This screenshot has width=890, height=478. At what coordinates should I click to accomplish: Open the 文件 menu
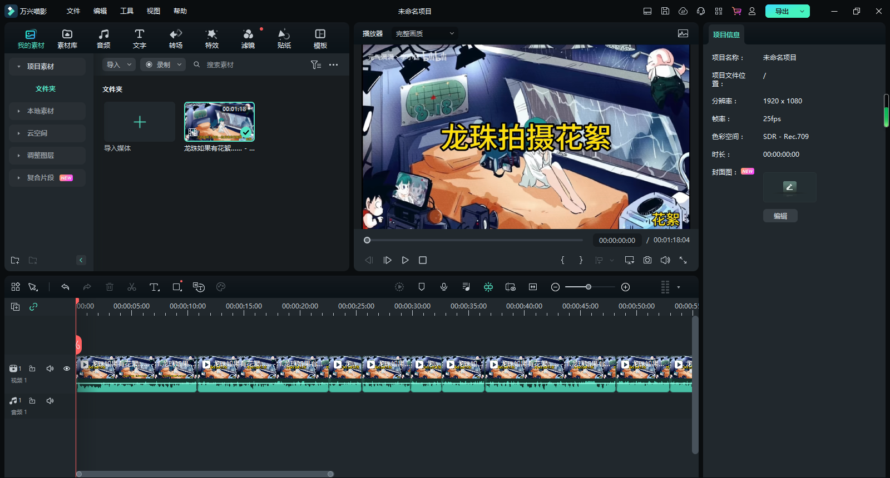coord(73,11)
